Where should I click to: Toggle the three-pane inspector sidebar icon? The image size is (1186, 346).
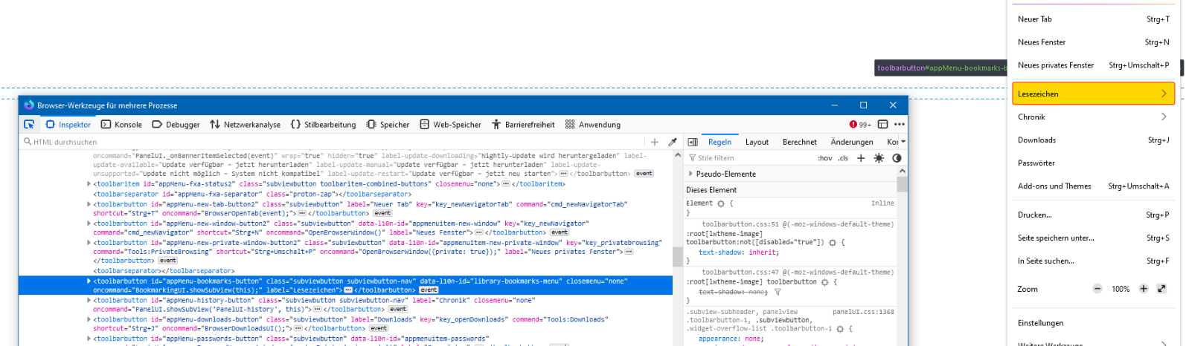click(693, 142)
